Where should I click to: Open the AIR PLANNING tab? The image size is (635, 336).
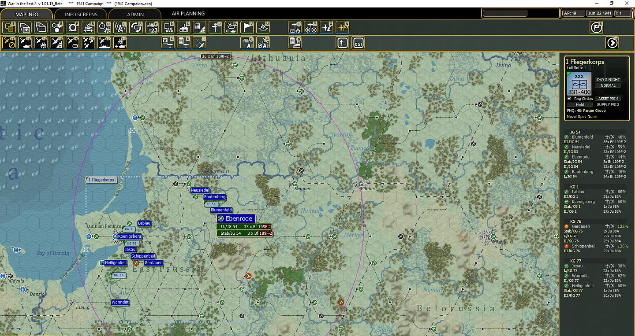tap(188, 14)
